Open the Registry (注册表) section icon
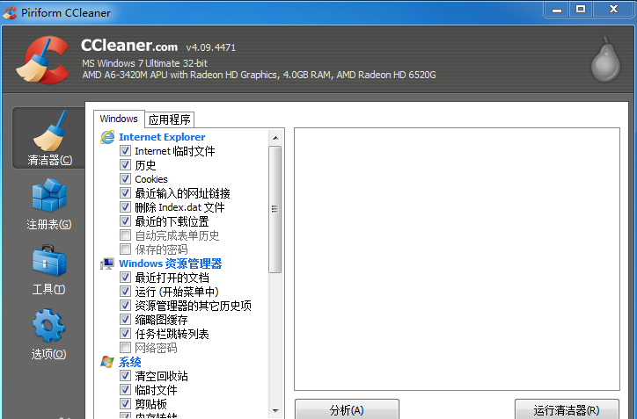The width and height of the screenshot is (637, 419). (48, 196)
